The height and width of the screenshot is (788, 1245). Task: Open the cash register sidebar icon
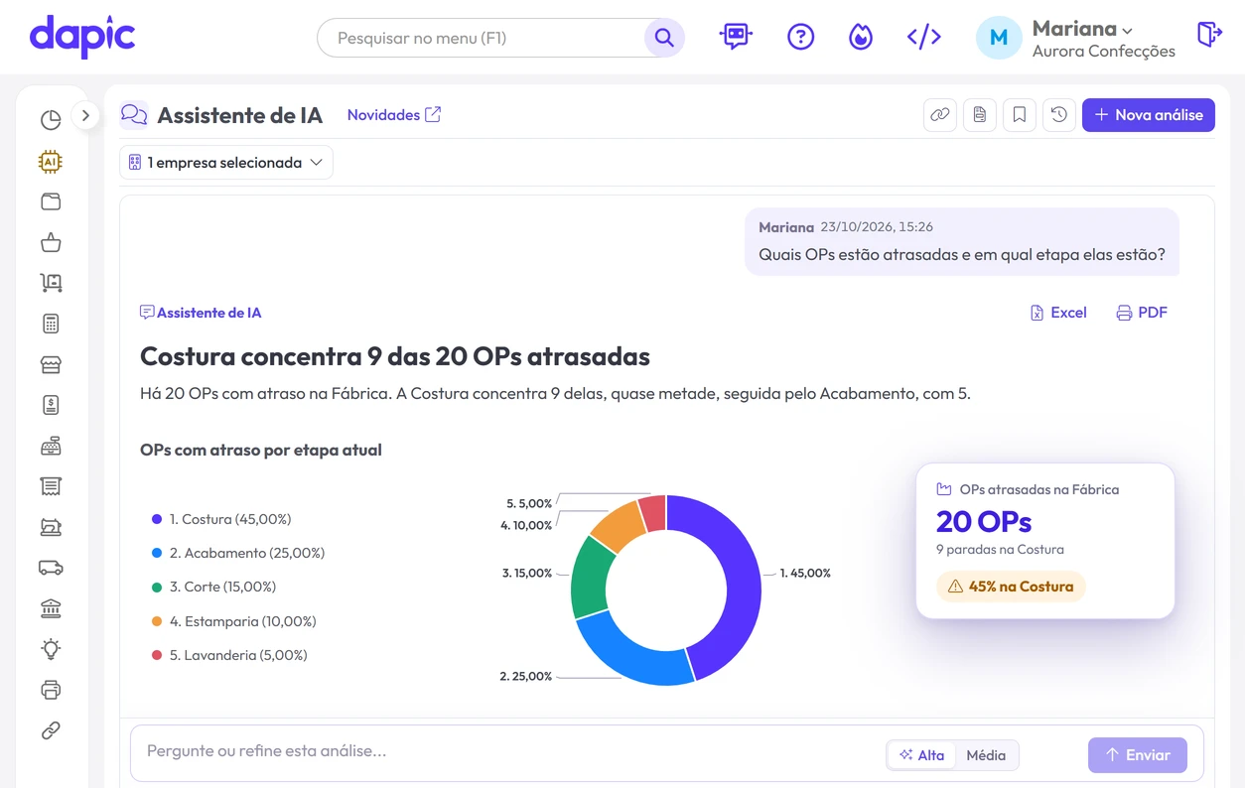point(51,446)
